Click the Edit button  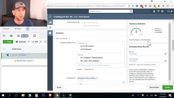coord(35,42)
